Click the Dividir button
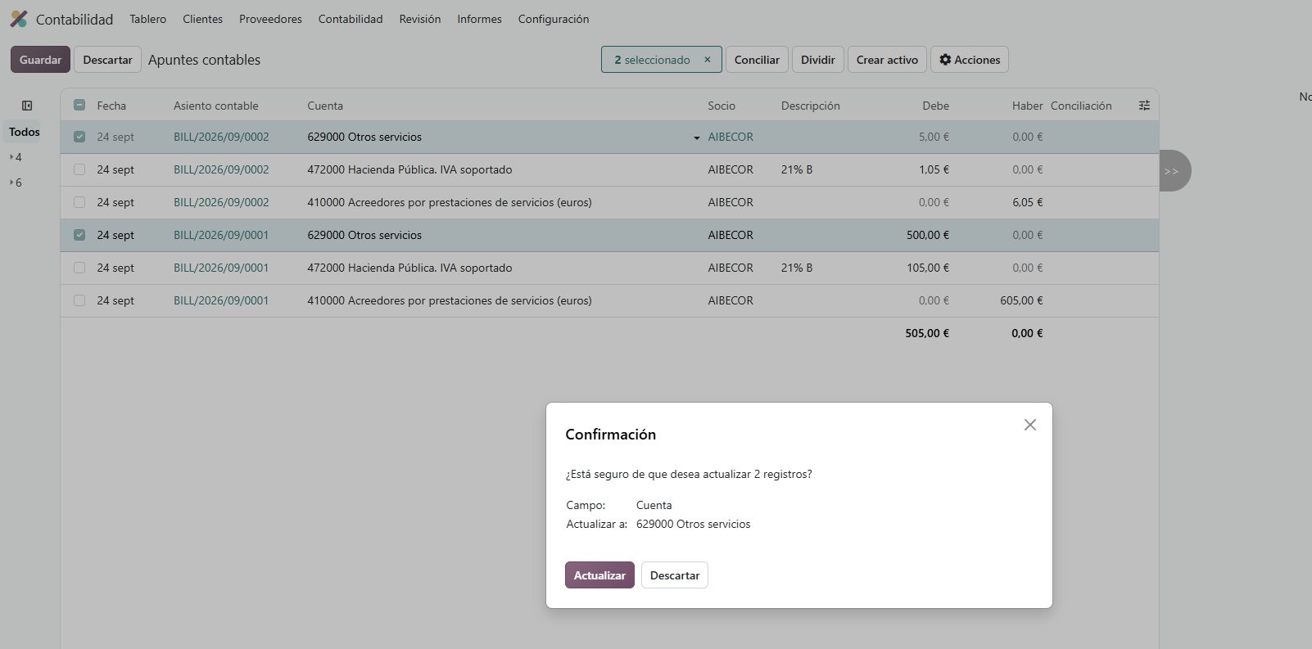The width and height of the screenshot is (1312, 649). 817,60
